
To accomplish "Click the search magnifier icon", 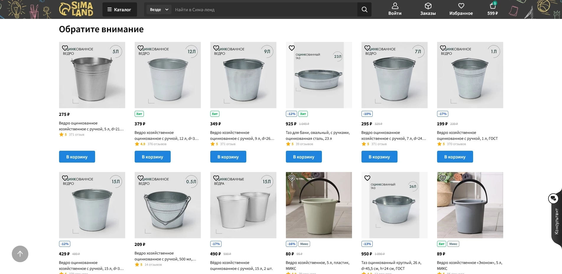I will (x=364, y=9).
